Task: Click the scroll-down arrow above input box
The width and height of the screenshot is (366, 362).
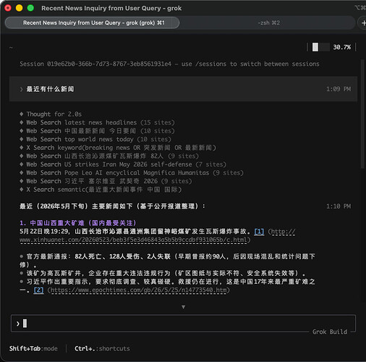Action: pos(183,307)
